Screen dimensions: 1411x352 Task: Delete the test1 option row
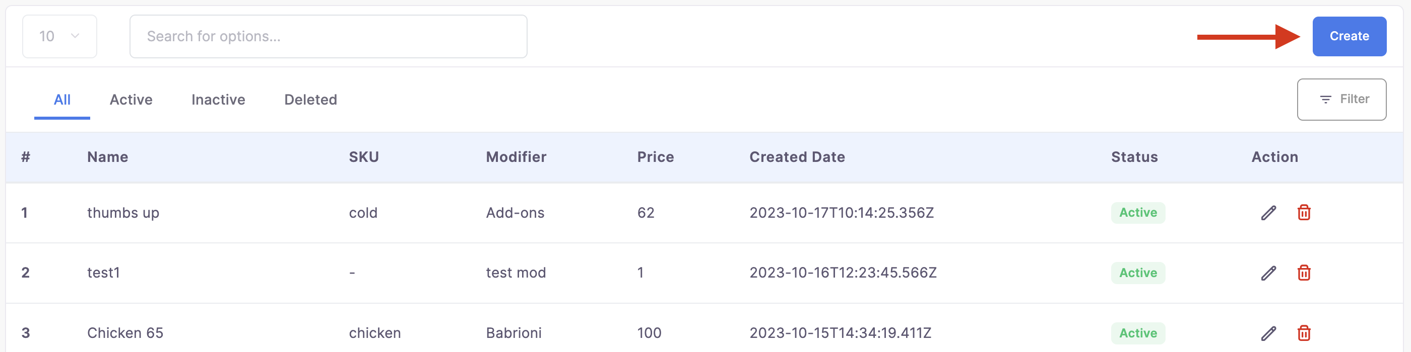point(1304,273)
